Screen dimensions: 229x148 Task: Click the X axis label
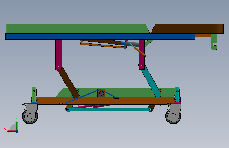(5, 130)
